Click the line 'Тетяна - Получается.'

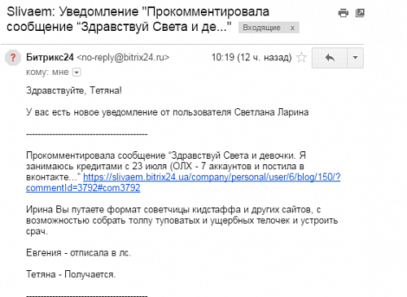point(71,274)
